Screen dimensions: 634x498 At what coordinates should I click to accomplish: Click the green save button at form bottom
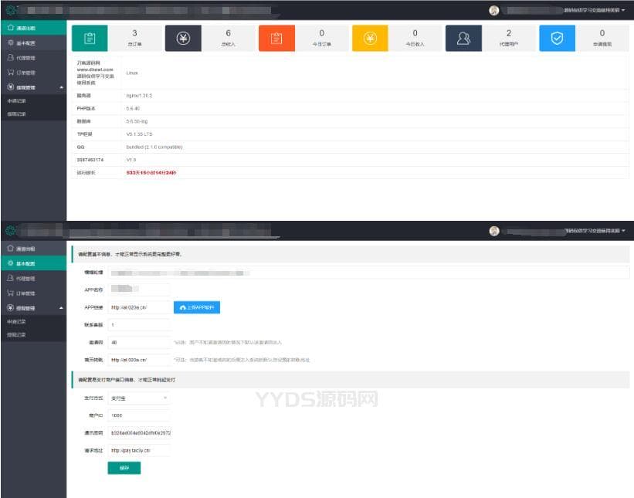pos(124,468)
